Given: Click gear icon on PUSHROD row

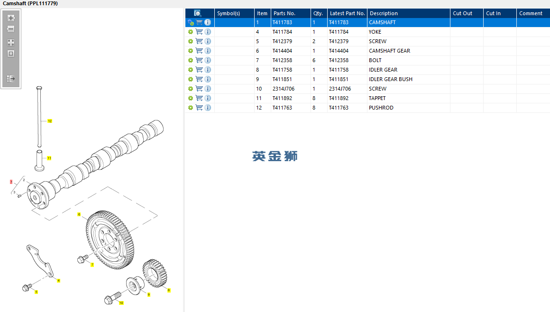Looking at the screenshot, I should [191, 108].
